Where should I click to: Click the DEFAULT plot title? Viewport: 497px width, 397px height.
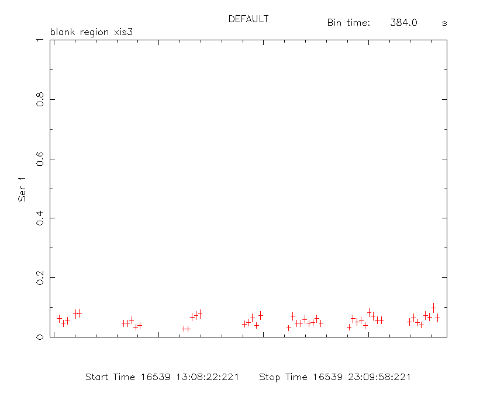[248, 19]
